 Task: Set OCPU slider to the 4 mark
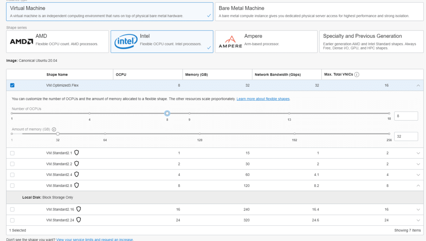coord(89,113)
